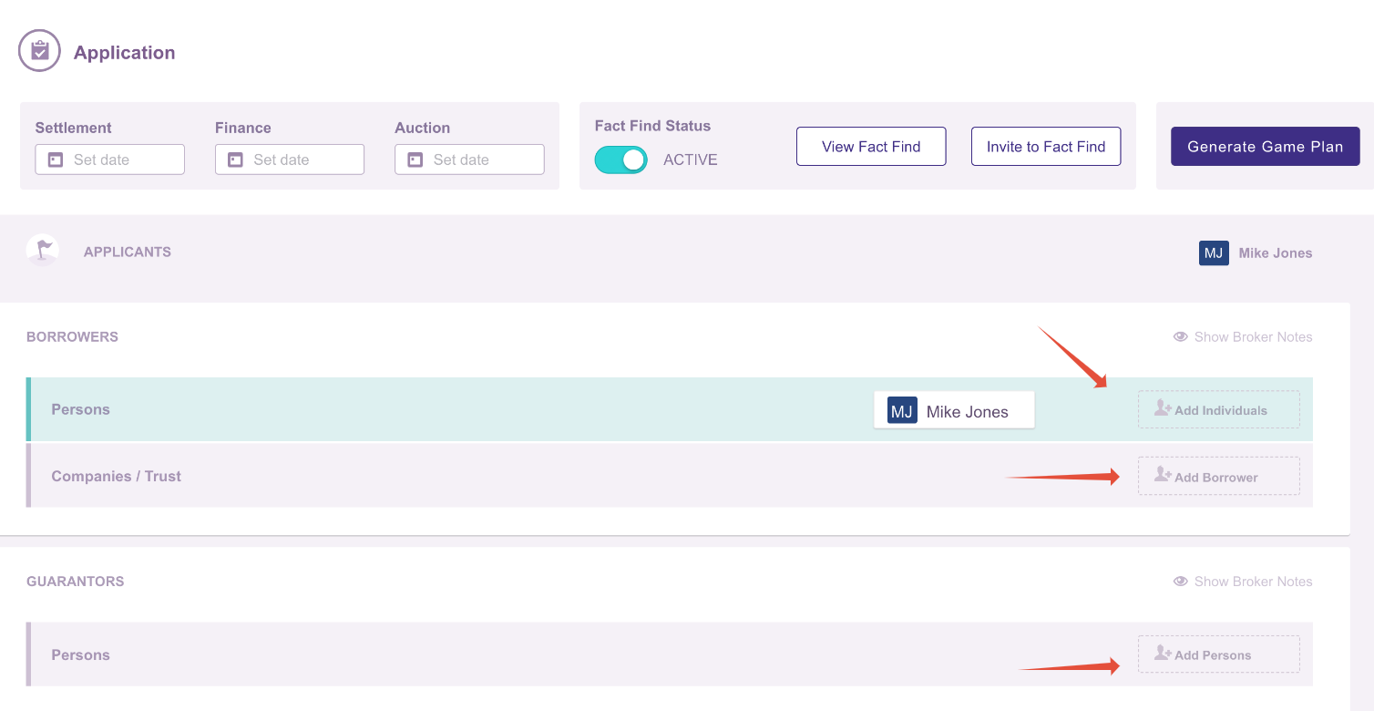Click the MJ avatar next to Mike Jones
This screenshot has width=1374, height=711.
1214,252
